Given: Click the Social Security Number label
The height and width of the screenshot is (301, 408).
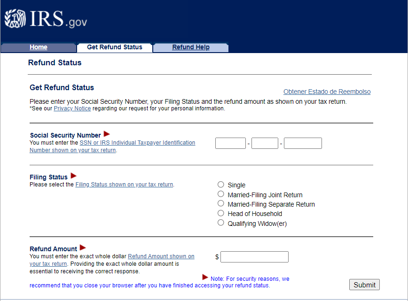Looking at the screenshot, I should coord(65,135).
